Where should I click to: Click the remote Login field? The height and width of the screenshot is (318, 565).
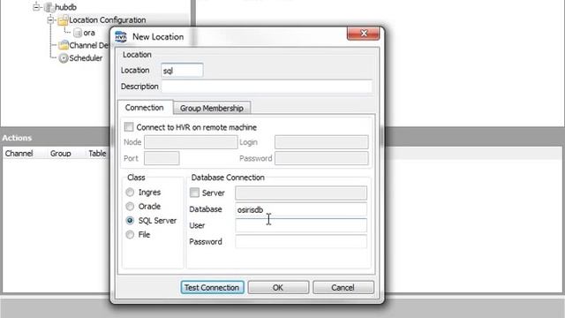tap(321, 142)
